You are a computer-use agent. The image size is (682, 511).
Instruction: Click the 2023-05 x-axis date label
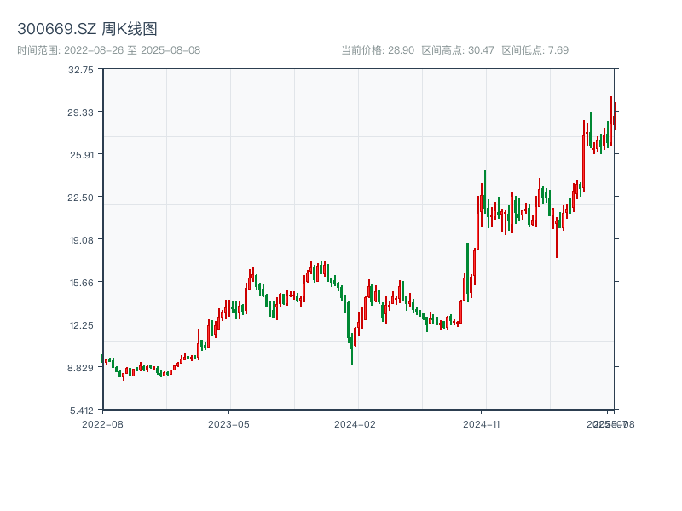228,423
